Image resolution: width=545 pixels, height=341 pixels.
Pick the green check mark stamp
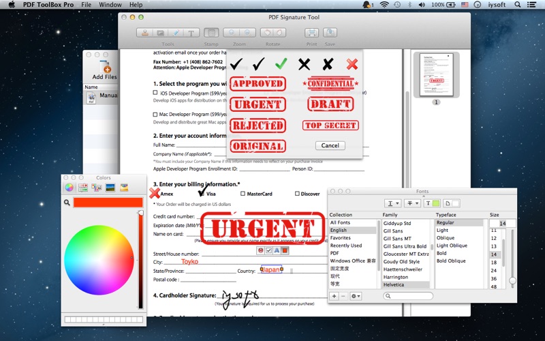281,63
